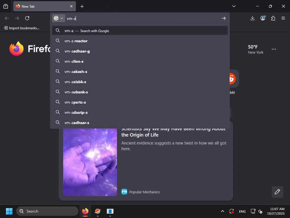Open a new tab with plus button
The width and height of the screenshot is (290, 218).
coord(82,7)
